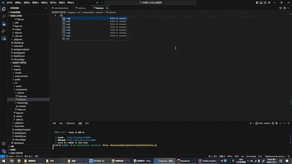
Task: Open the Run and Debug view
Action: pyautogui.click(x=4, y=31)
